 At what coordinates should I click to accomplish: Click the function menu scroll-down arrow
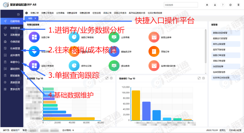point(205,73)
